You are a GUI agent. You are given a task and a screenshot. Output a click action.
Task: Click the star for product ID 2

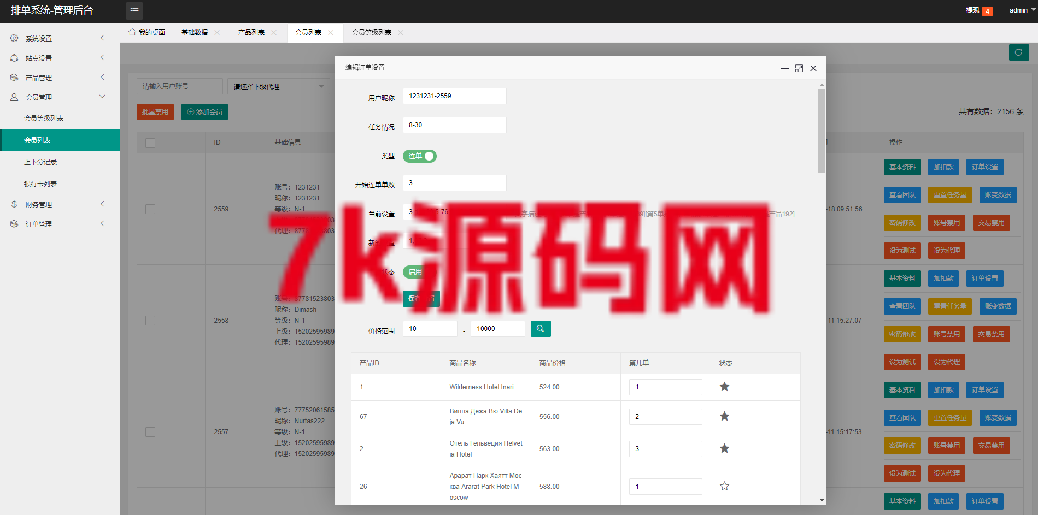[724, 448]
